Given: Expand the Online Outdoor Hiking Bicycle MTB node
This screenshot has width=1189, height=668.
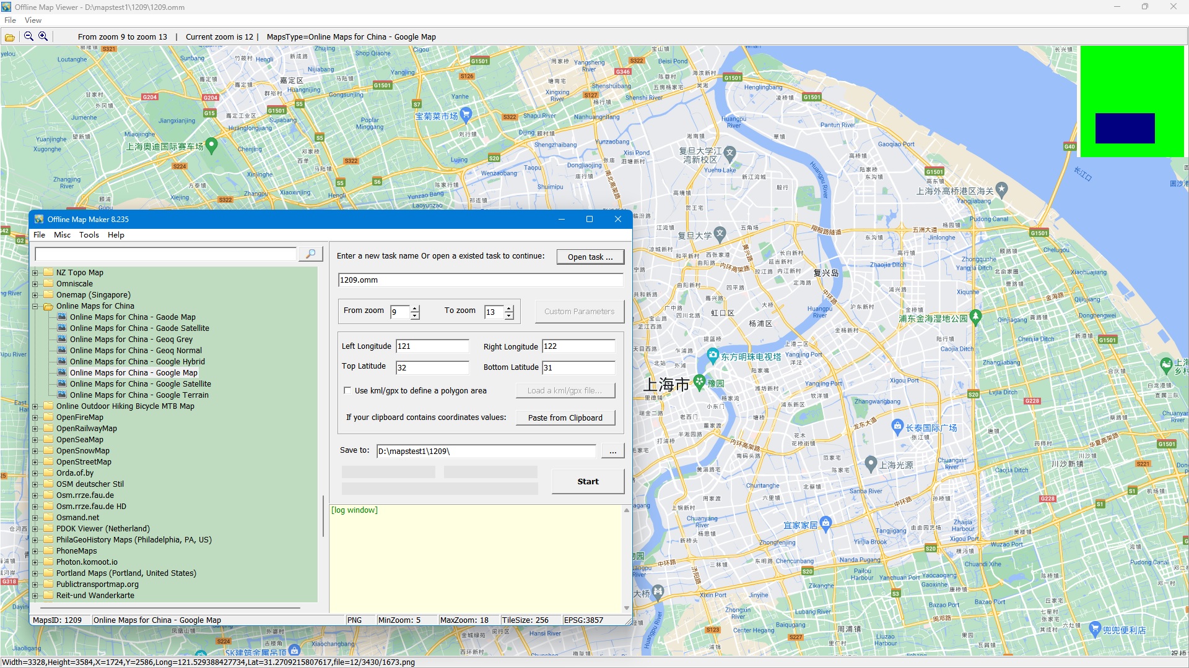Looking at the screenshot, I should click(35, 406).
